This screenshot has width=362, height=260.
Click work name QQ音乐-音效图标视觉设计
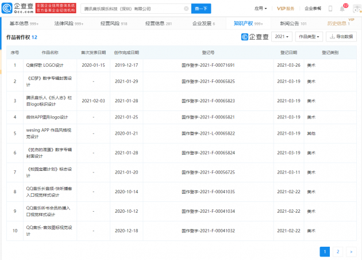coord(49,231)
